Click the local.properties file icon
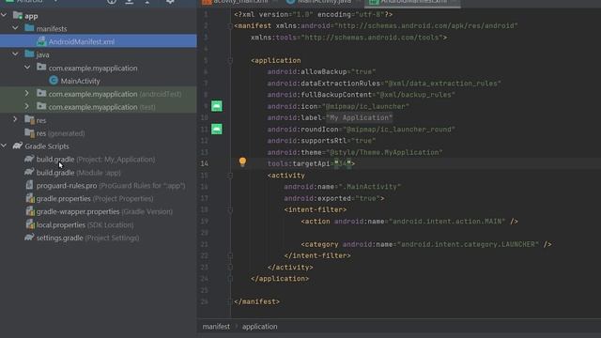 click(x=30, y=224)
